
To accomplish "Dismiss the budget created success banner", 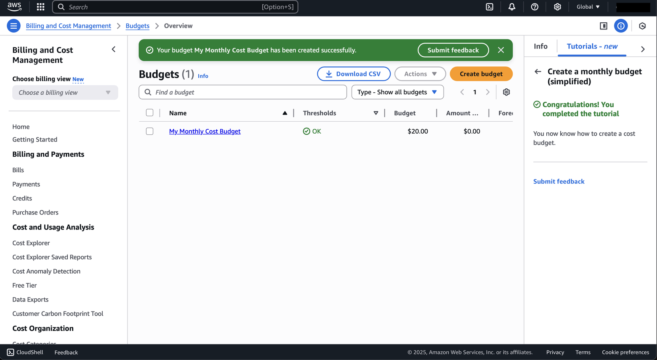I will pyautogui.click(x=501, y=50).
